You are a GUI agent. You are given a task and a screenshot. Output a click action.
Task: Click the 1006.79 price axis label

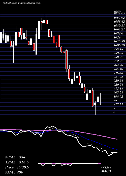point(119,45)
